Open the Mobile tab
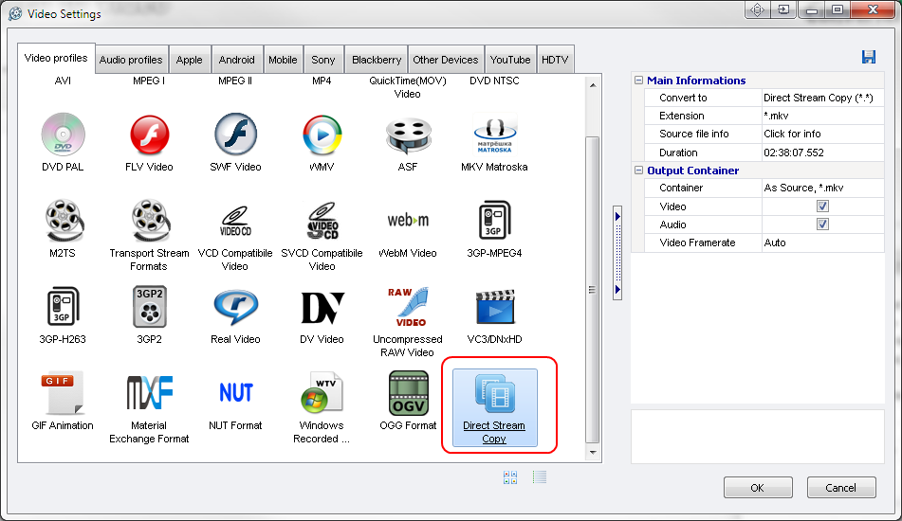Screen dimensions: 902x521 pyautogui.click(x=283, y=60)
